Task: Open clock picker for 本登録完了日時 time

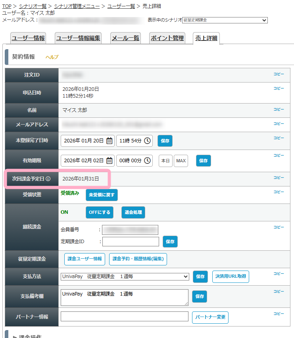Action: pyautogui.click(x=147, y=140)
